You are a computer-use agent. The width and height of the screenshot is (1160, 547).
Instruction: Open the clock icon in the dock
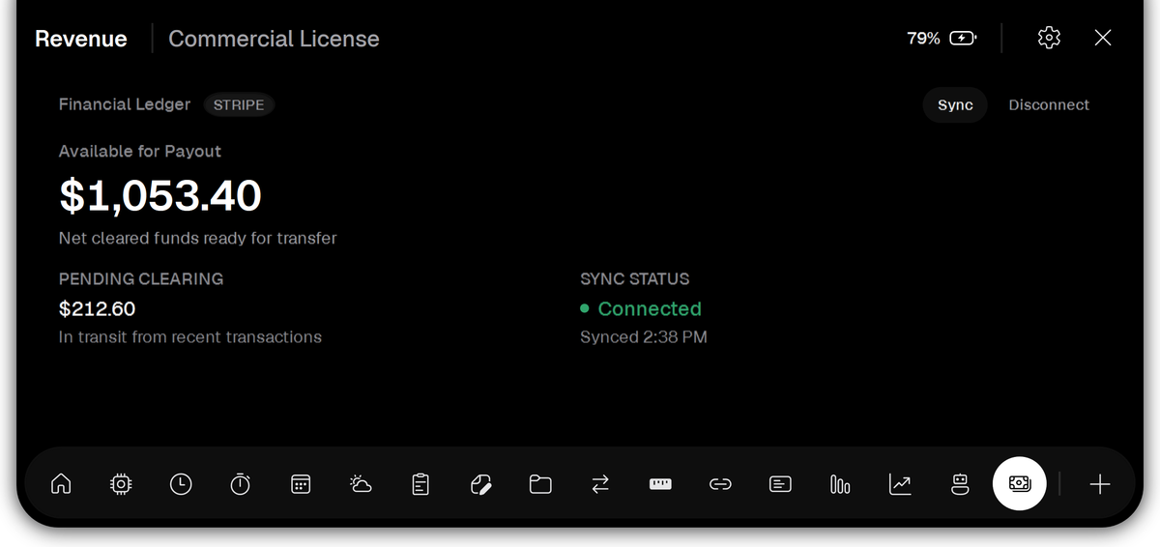[x=181, y=484]
